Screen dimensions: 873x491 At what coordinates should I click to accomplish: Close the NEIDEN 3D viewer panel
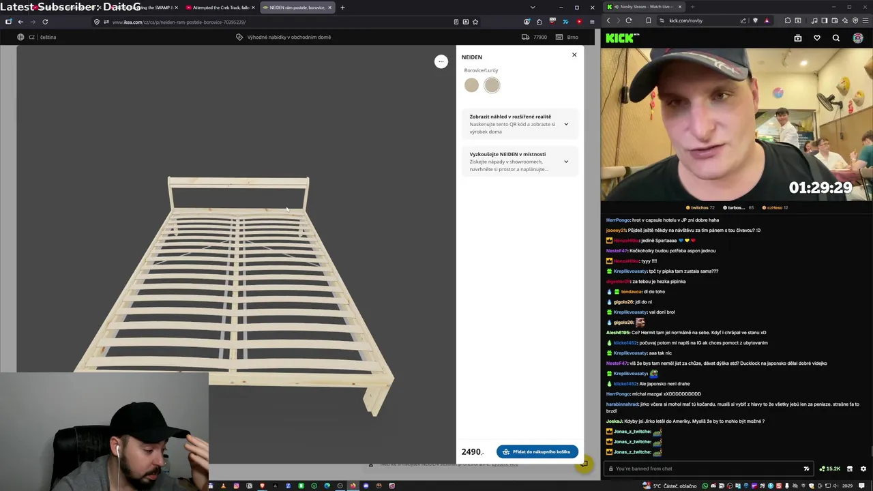pos(574,55)
